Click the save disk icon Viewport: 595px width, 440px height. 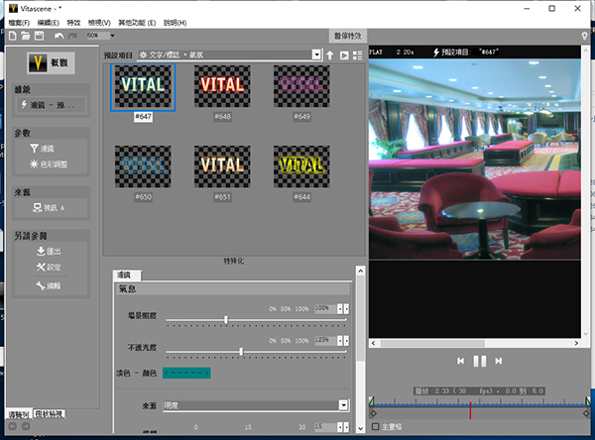pyautogui.click(x=37, y=35)
